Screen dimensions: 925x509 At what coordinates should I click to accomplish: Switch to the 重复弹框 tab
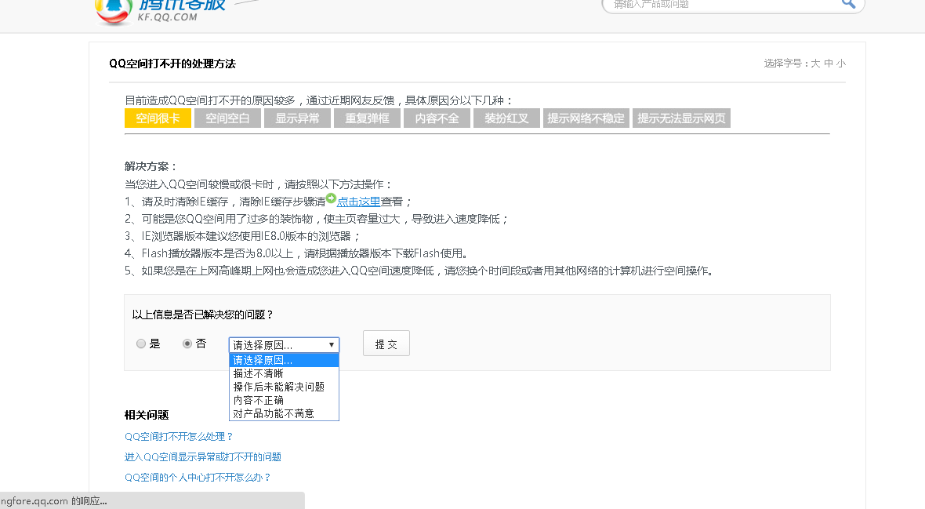coord(367,118)
